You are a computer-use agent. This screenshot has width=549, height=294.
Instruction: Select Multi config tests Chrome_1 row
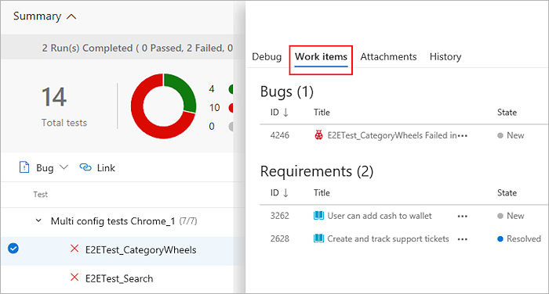click(122, 221)
